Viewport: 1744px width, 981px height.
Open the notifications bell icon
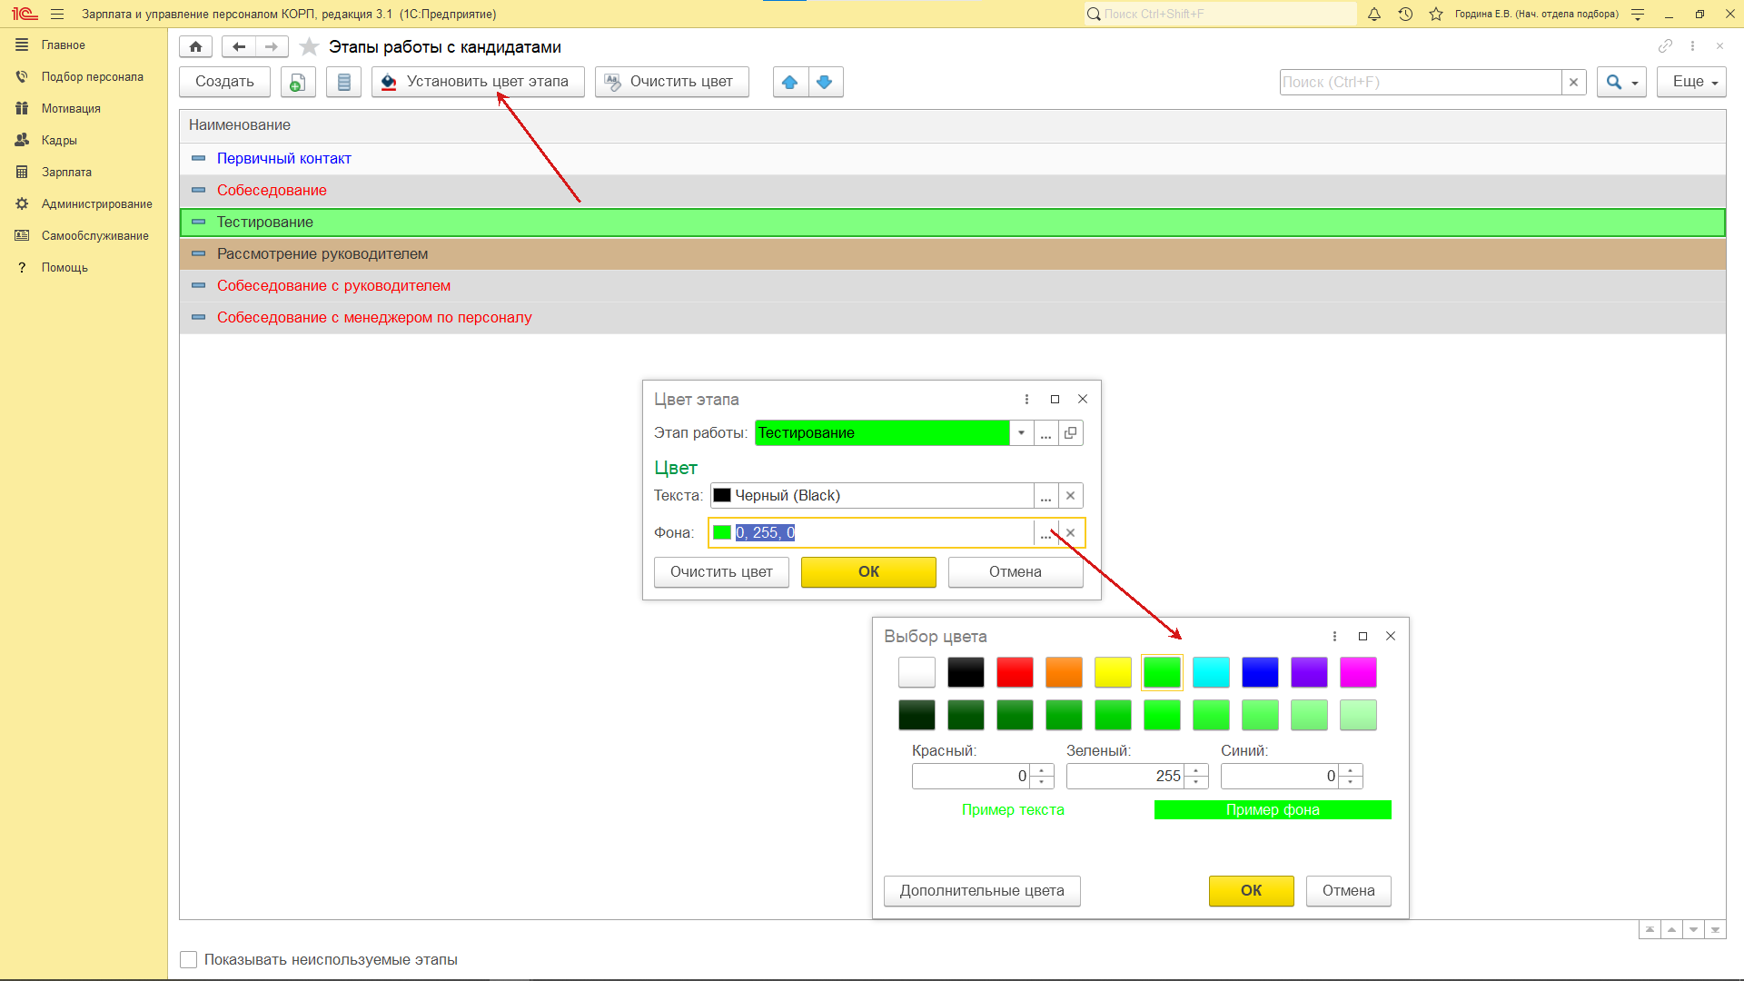[1374, 14]
